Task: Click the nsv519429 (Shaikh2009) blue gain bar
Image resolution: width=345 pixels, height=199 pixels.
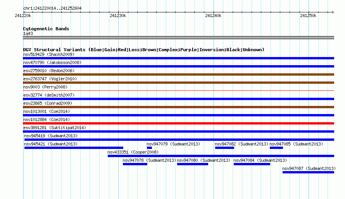Action: click(178, 58)
